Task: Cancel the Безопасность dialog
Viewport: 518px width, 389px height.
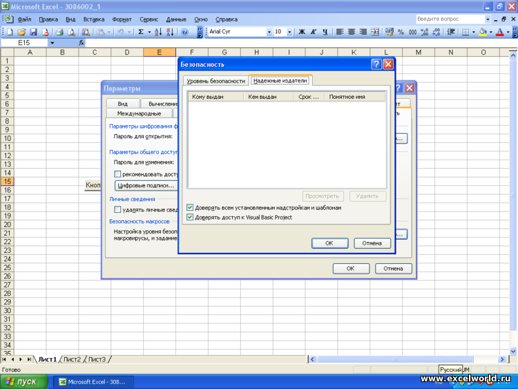Action: 372,243
